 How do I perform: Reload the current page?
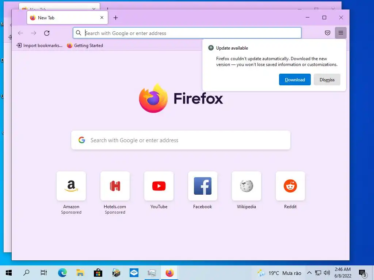click(x=47, y=33)
